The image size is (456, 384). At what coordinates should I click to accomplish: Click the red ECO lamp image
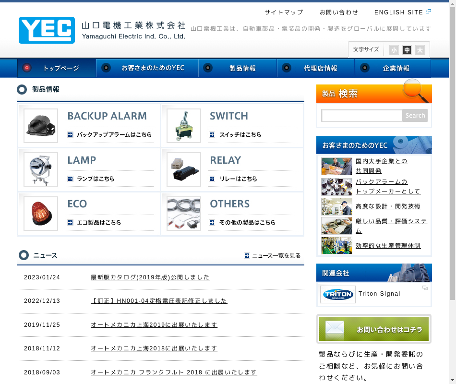(x=41, y=213)
